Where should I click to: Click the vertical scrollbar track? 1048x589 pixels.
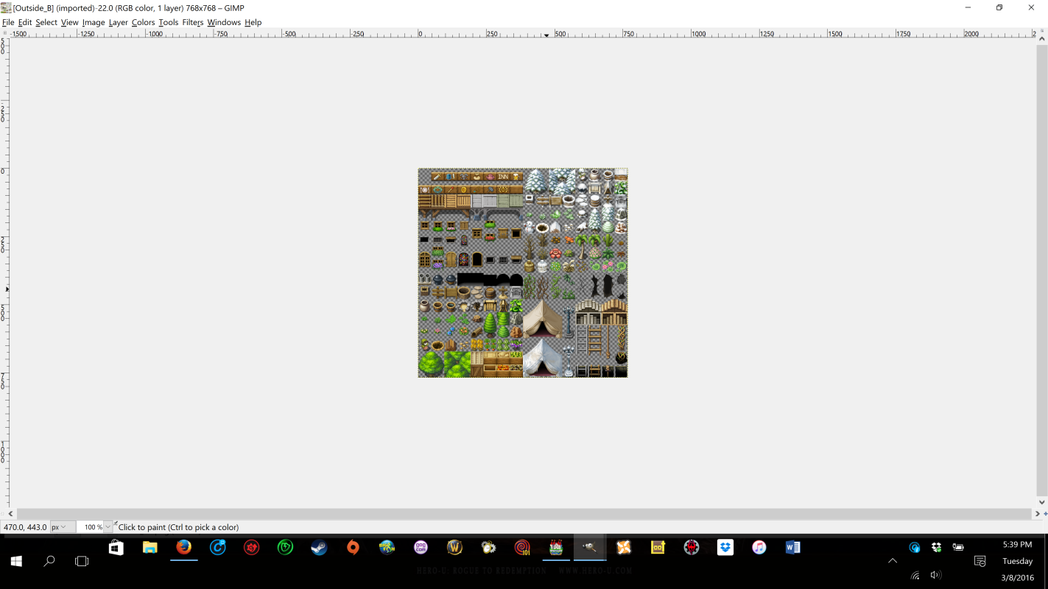[x=1041, y=272]
